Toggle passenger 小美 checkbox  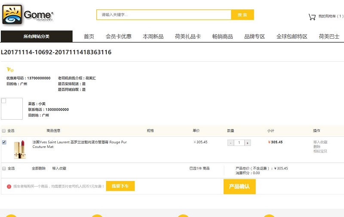(x=4, y=101)
